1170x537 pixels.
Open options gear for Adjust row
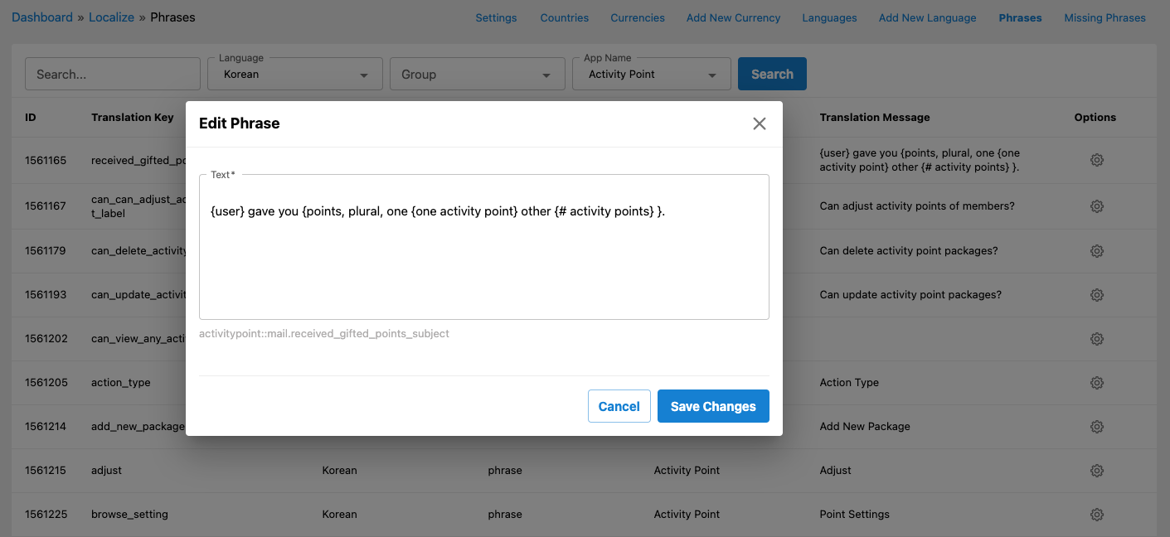pos(1096,471)
